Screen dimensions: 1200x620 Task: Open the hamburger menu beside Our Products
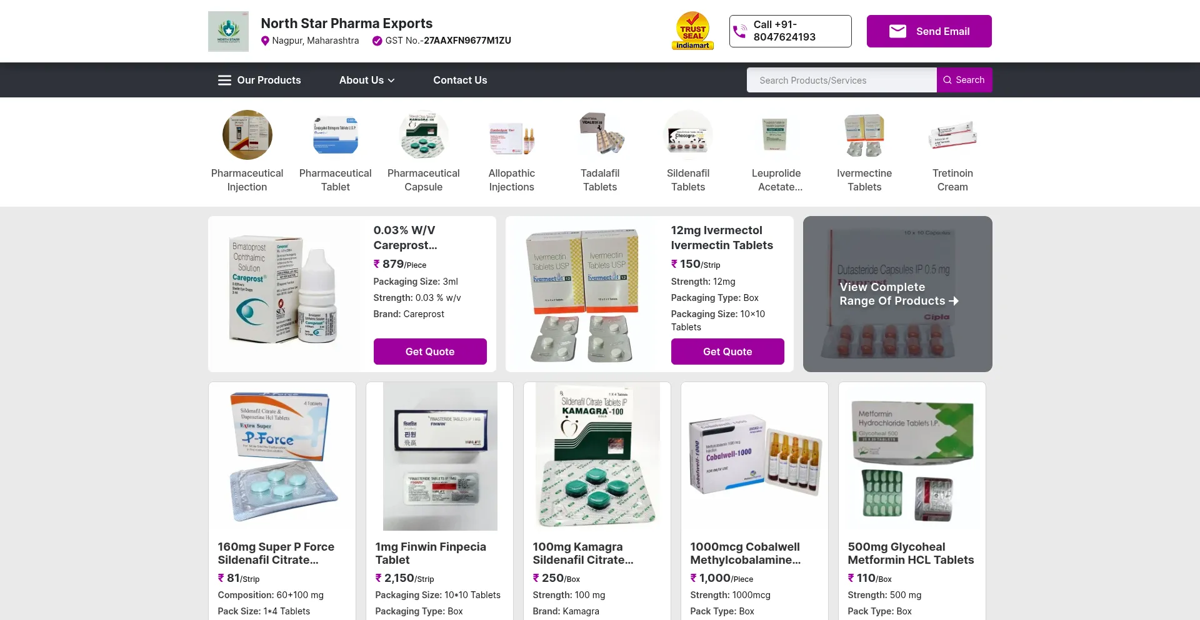pos(224,80)
